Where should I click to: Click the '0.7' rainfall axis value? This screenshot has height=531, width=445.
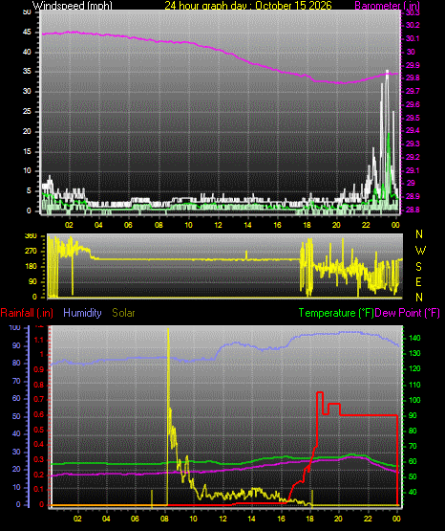point(39,399)
